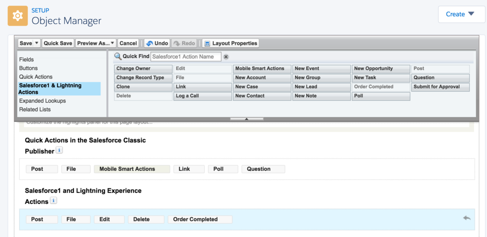Viewport: 487px width, 237px height.
Task: Select Buttons in the palette list
Action: (x=28, y=68)
